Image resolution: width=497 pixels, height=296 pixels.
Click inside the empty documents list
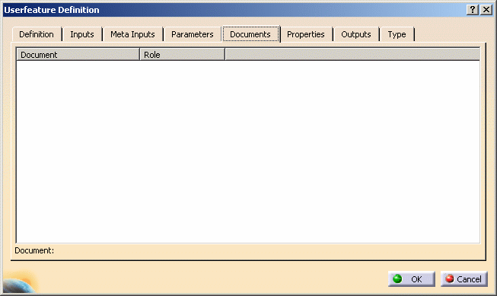coord(248,151)
